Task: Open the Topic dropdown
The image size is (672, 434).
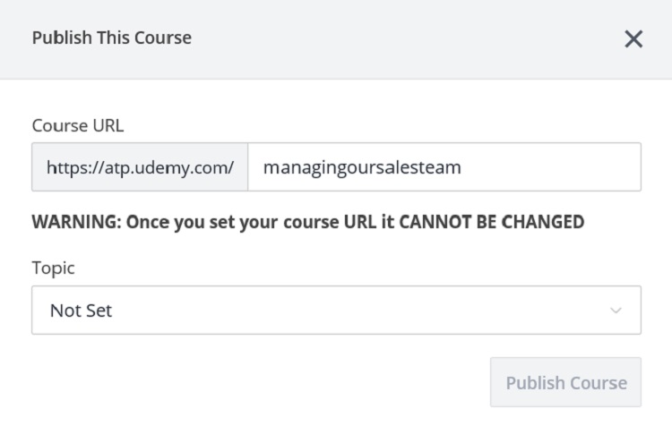Action: pos(336,311)
